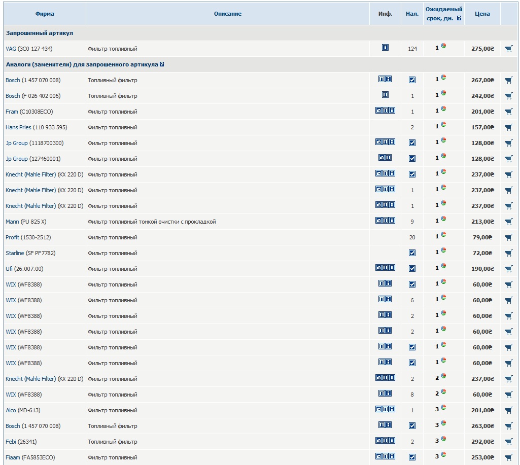520x465 pixels.
Task: Open camera photo icon in Mann row
Action: [378, 221]
